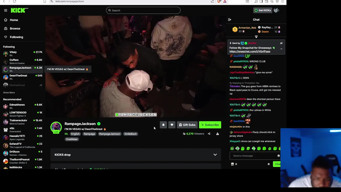341x192 pixels.
Task: Open browser sidebar panel icon
Action: (261, 1)
